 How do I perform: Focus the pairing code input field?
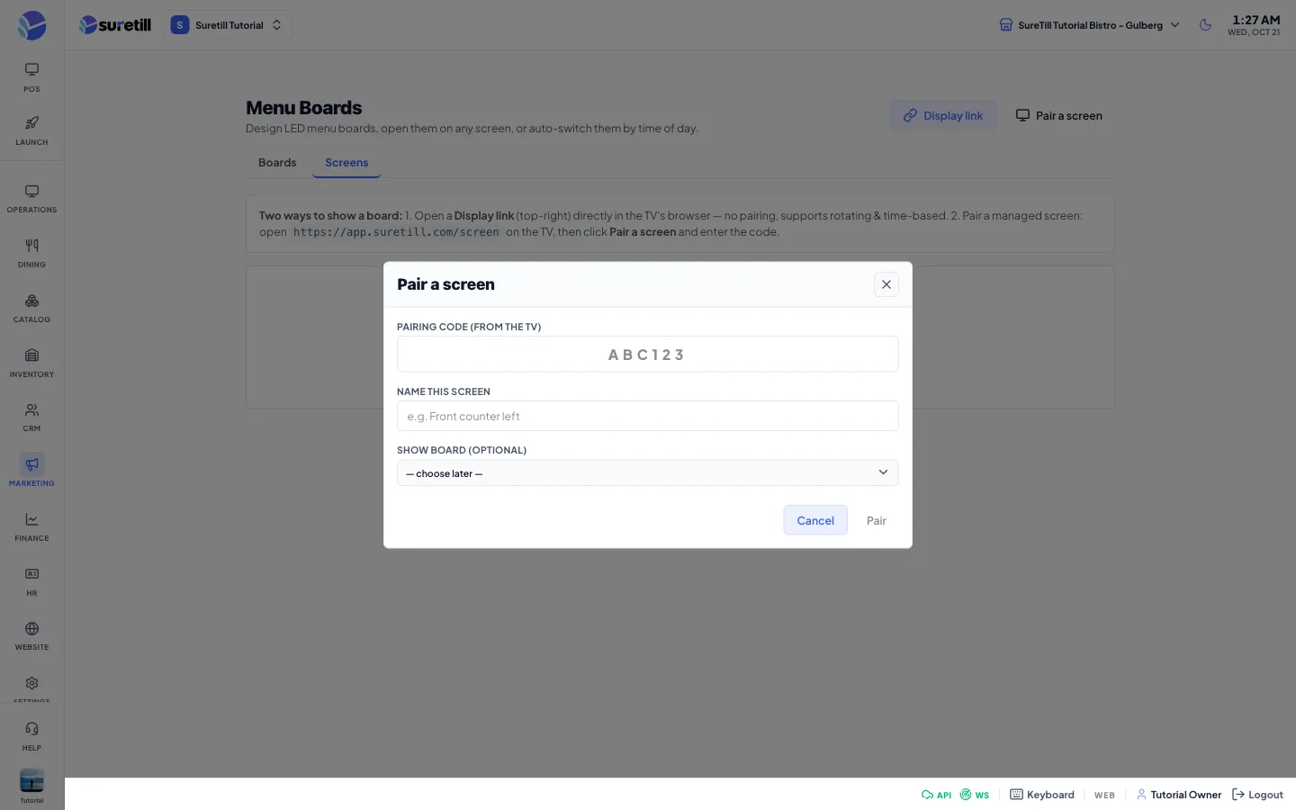click(648, 354)
